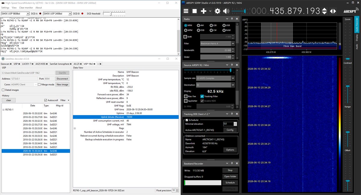Open the GMSK USP 9600bd modem dropdown

click(x=28, y=13)
